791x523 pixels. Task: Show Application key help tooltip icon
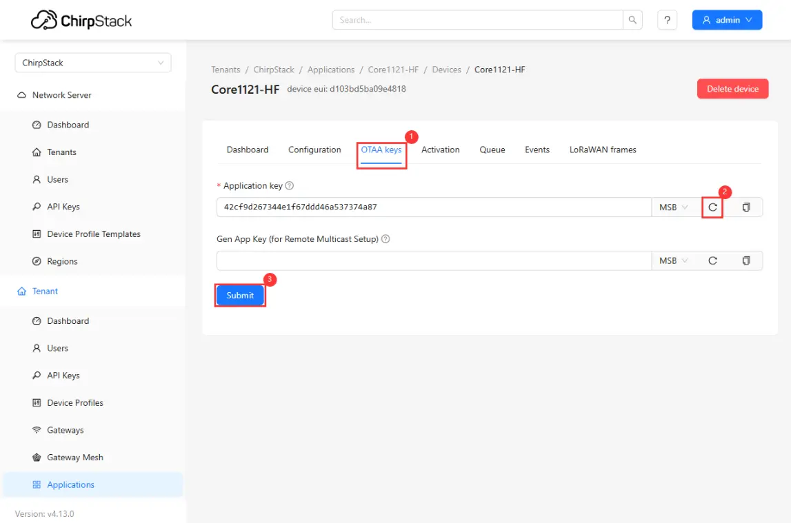[290, 186]
